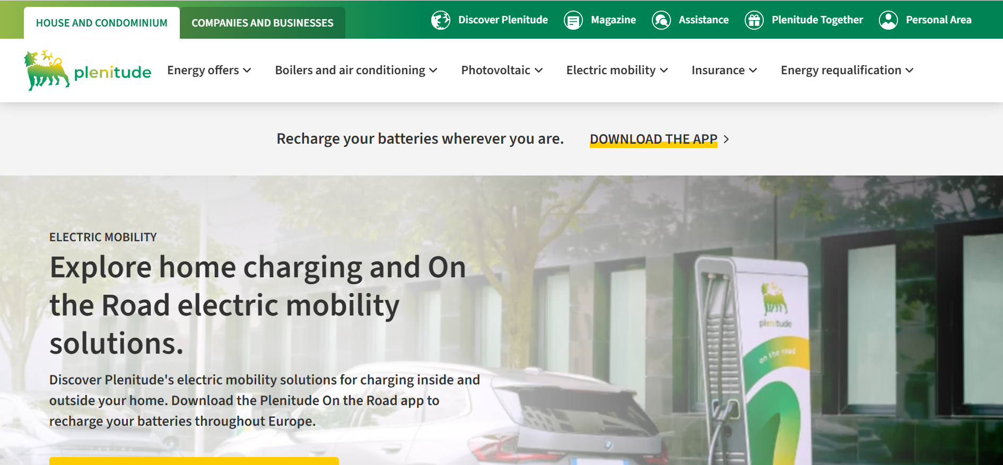Screen dimensions: 1003x465
Task: Open the Energy requalification menu label
Action: (x=841, y=70)
